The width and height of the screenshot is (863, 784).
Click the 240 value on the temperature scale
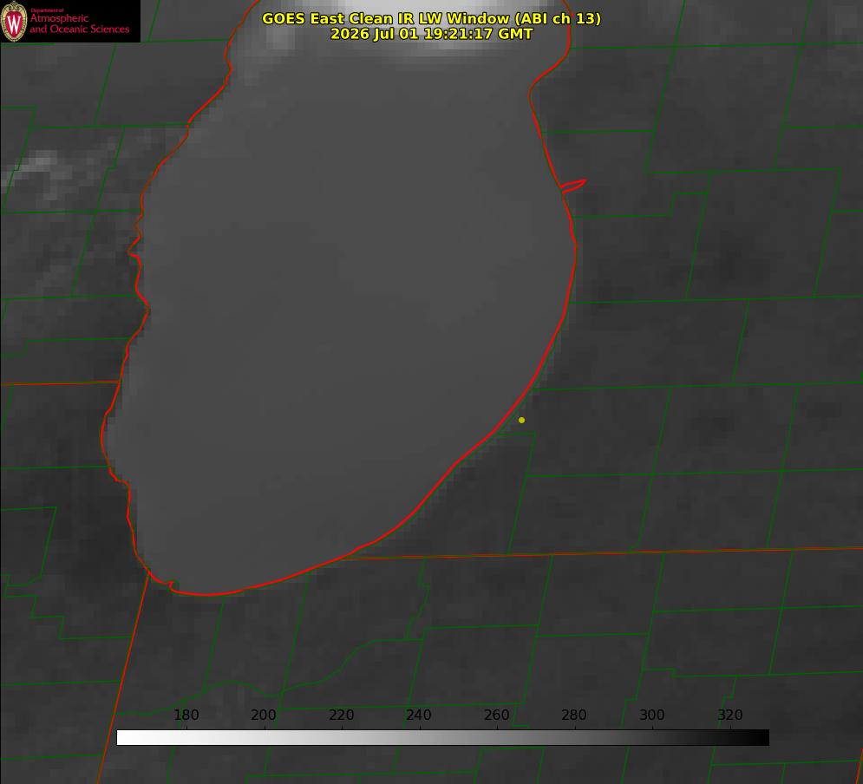[x=419, y=715]
